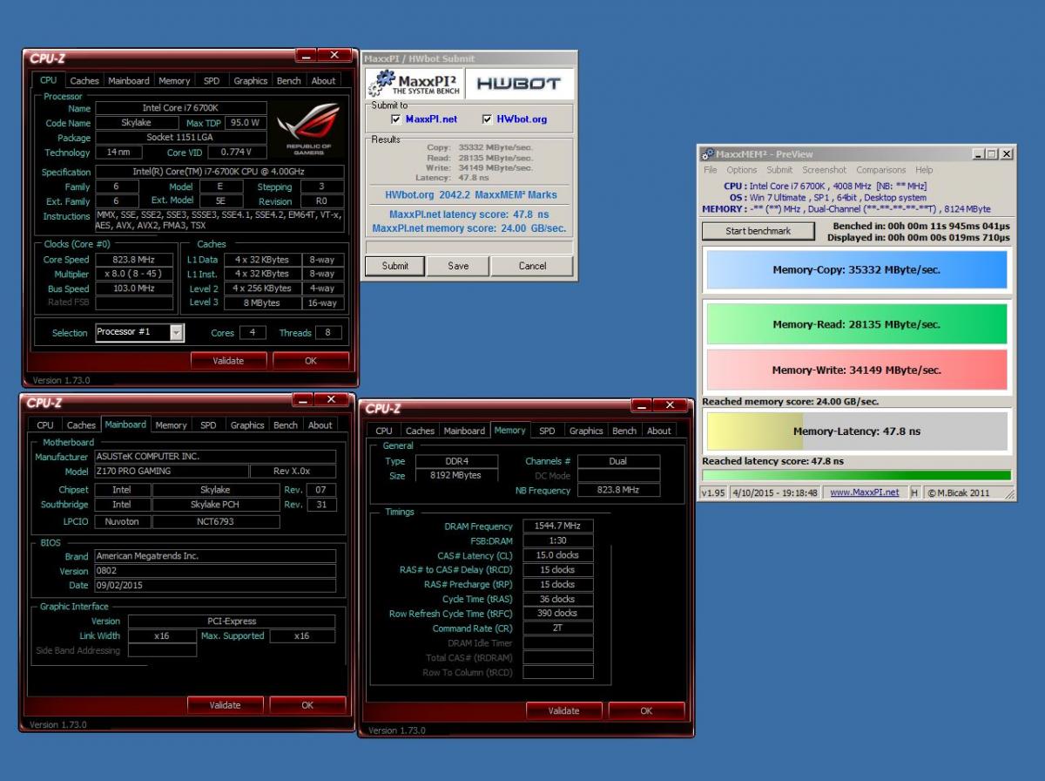Click Validate in the CPU-Z motherboard window
The height and width of the screenshot is (781, 1045).
tap(225, 705)
